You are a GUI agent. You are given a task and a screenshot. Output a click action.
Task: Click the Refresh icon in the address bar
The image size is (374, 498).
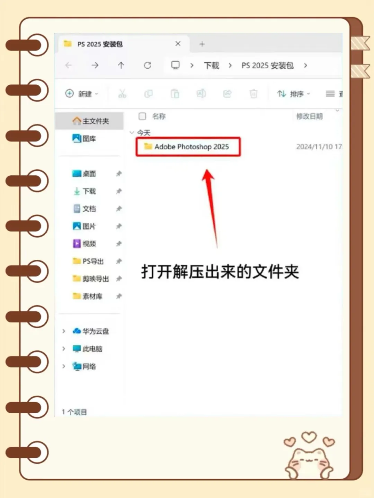click(148, 65)
